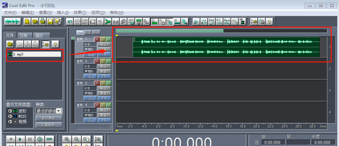Screen dimensions: 339x146
Task: Undo with the curved arrow icon
Action: coord(70,21)
